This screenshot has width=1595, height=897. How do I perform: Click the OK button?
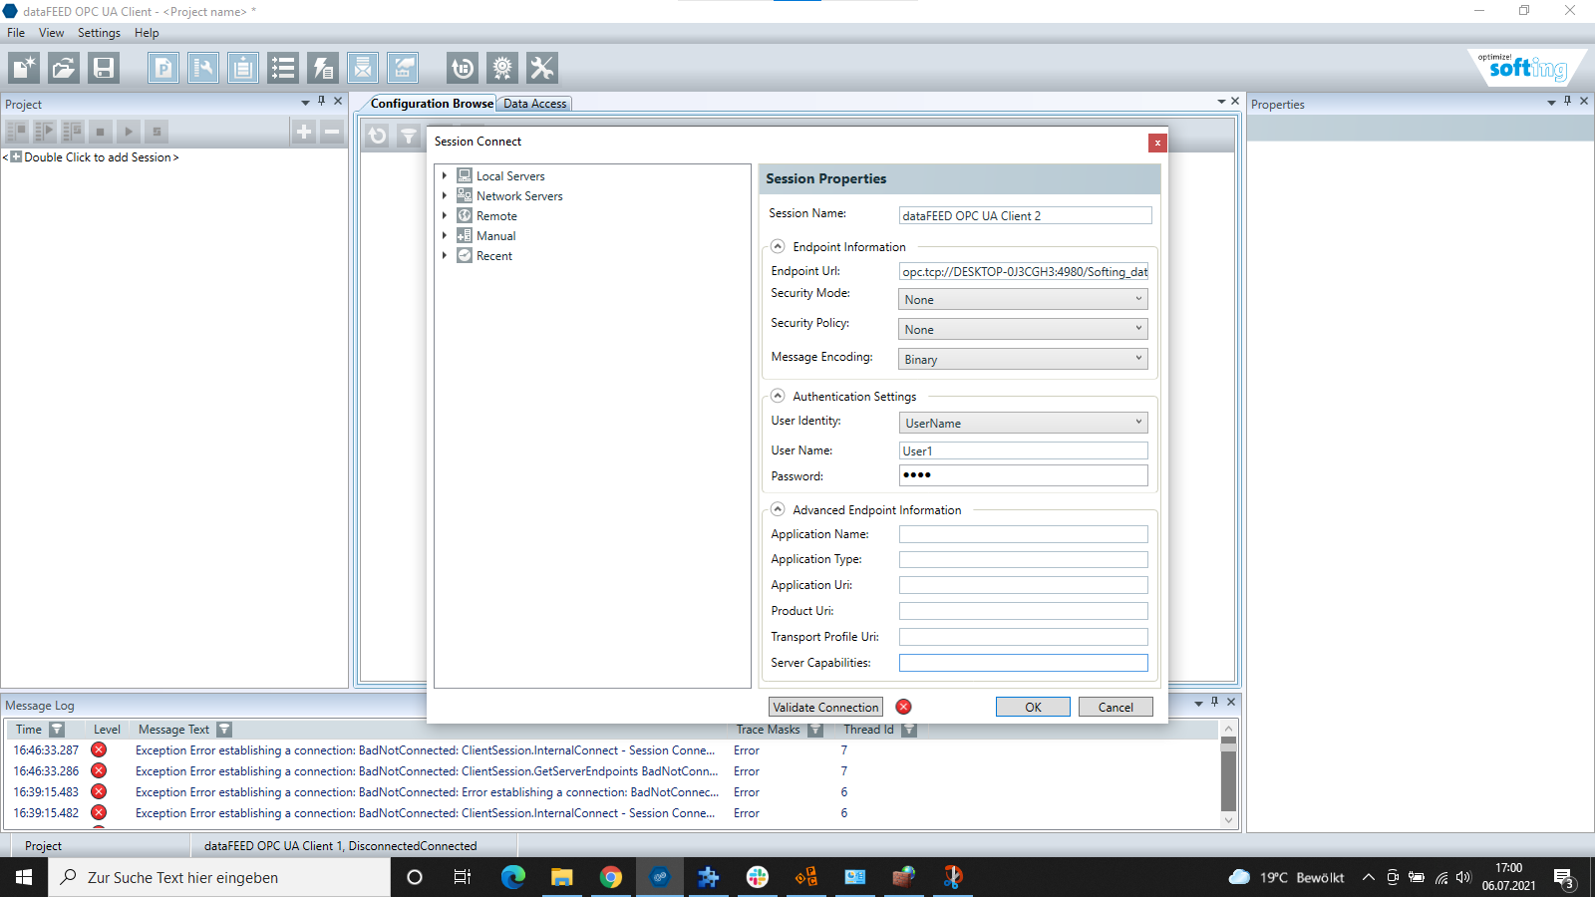coord(1033,707)
